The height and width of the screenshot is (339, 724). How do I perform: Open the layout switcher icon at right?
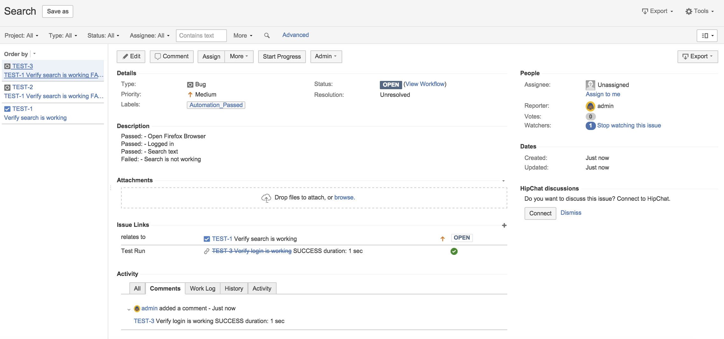[x=707, y=36]
